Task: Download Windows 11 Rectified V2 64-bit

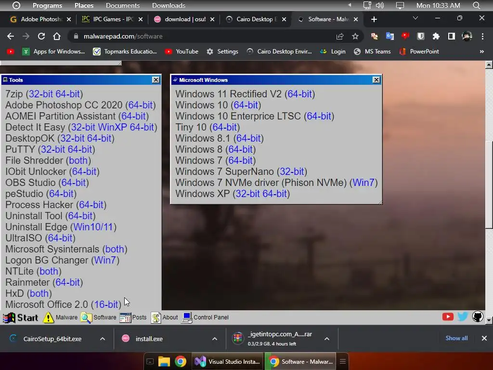Action: pos(299,94)
